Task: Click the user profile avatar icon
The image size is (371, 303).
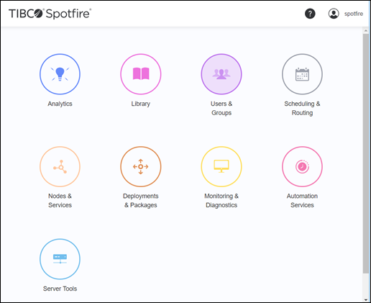Action: 334,14
